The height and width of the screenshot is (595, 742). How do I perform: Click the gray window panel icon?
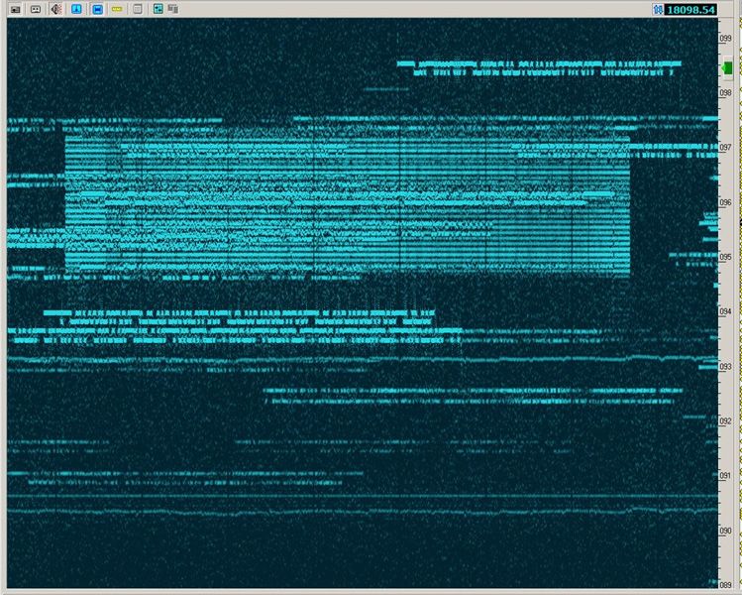pos(138,9)
